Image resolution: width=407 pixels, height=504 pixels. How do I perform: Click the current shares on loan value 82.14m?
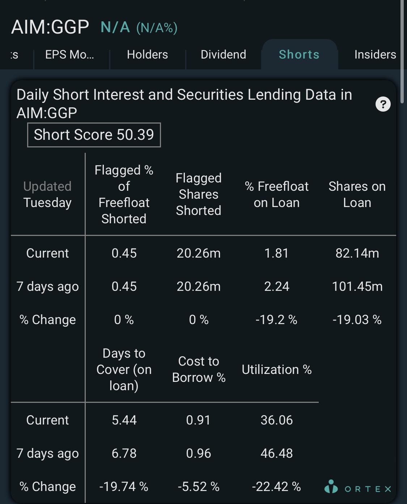pyautogui.click(x=357, y=253)
